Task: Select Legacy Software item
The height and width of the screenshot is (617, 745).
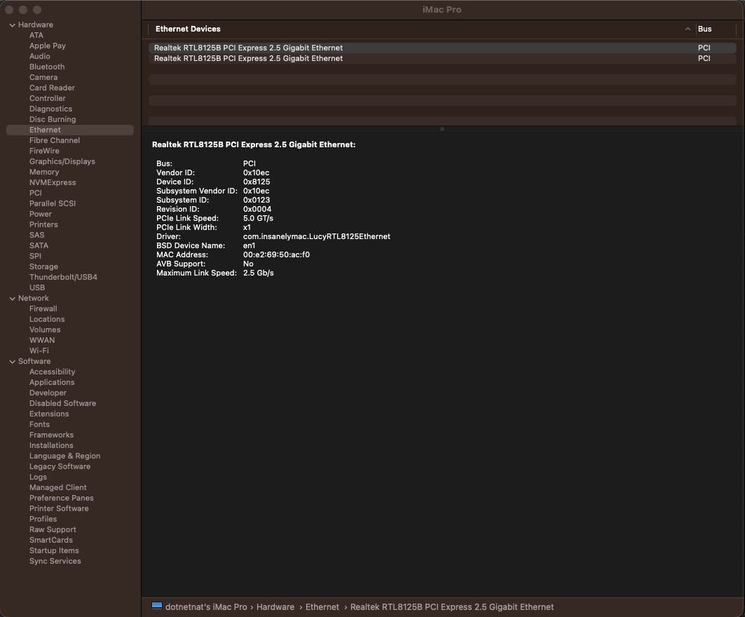Action: click(x=60, y=467)
